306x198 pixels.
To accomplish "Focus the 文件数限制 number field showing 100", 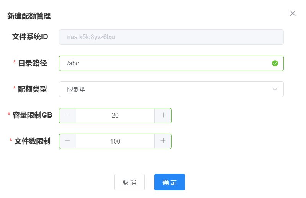I will (115, 141).
